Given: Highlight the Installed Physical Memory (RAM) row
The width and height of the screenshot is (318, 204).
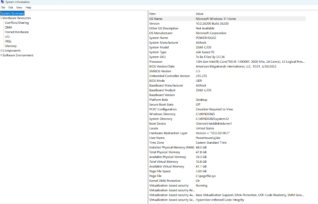Looking at the screenshot, I should tap(172, 147).
